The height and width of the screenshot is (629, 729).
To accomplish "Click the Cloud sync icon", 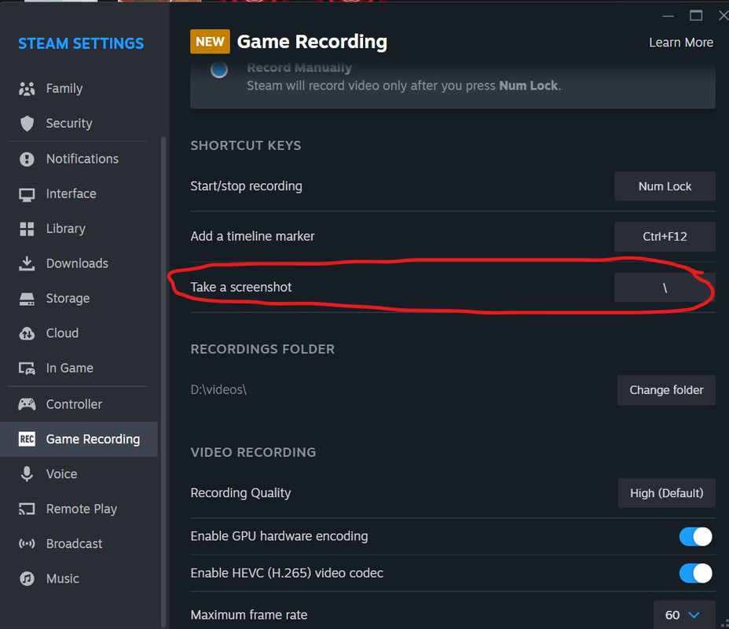I will coord(27,333).
